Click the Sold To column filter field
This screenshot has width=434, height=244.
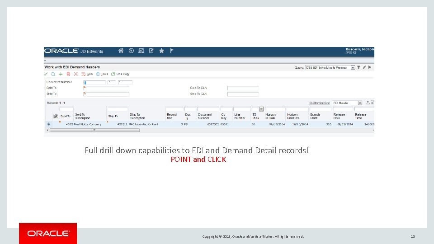tap(66, 109)
